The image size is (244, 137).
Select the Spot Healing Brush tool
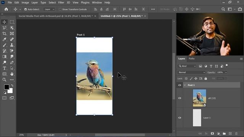12,39
